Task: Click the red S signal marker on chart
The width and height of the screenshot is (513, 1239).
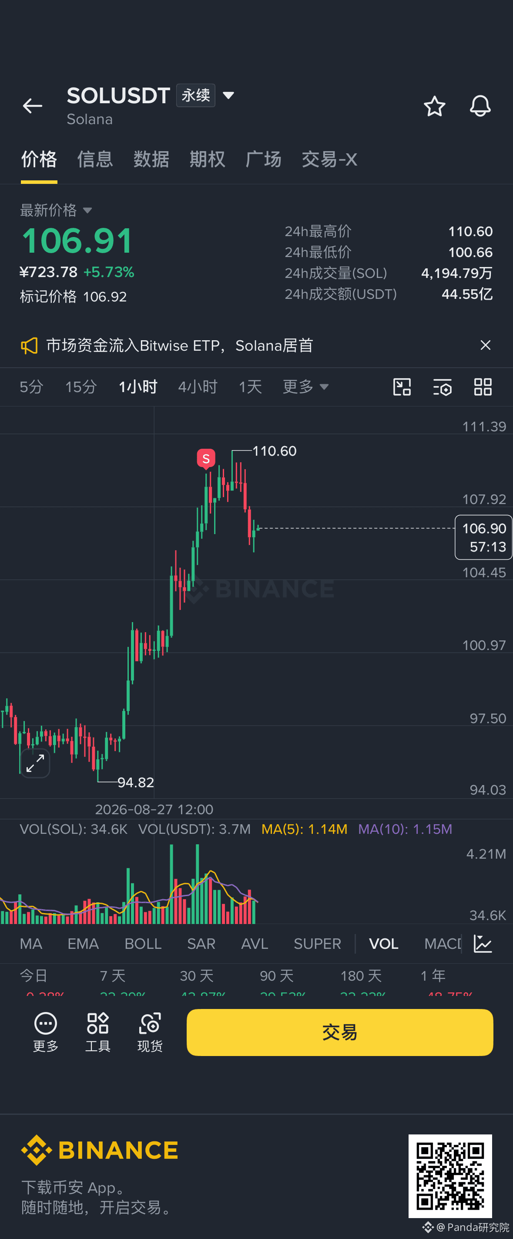Action: tap(206, 458)
